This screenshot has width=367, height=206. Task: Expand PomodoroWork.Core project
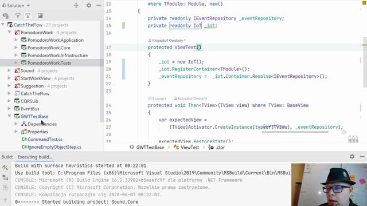16,47
